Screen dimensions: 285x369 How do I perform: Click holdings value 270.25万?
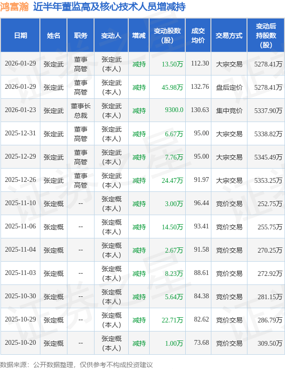coord(270,250)
